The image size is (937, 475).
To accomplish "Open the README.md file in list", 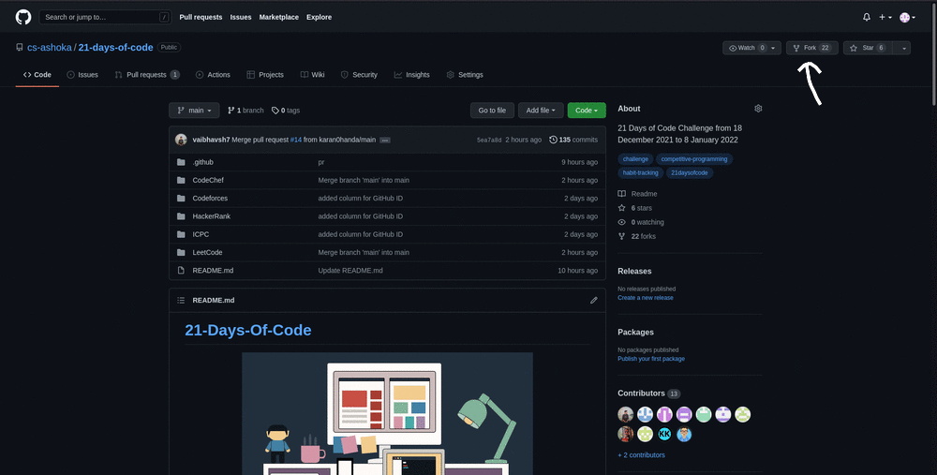I will click(213, 271).
